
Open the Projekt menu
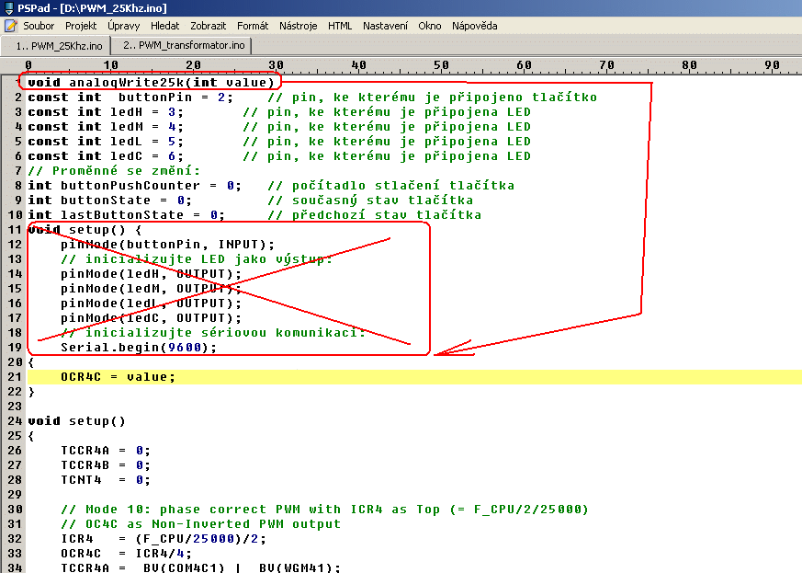(81, 26)
